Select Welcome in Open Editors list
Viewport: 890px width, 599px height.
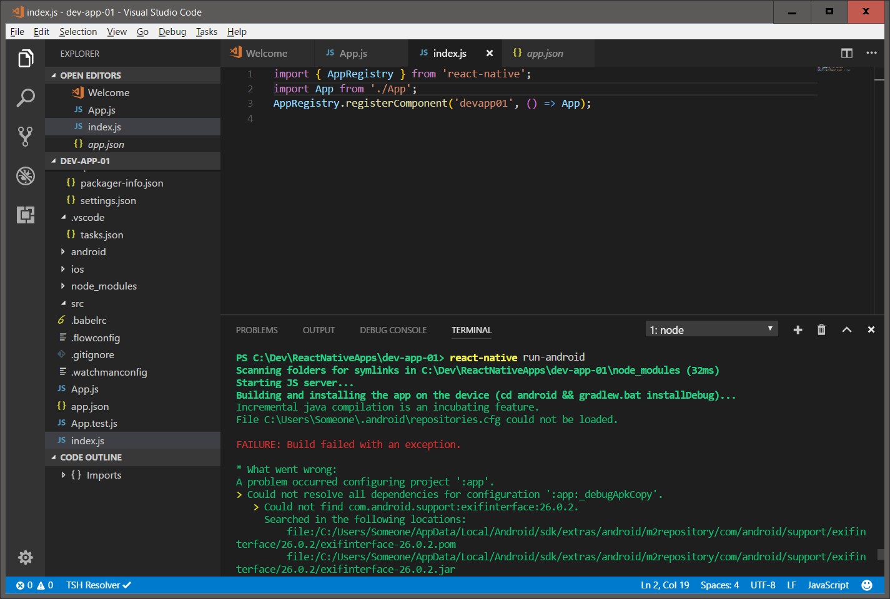[x=133, y=93]
